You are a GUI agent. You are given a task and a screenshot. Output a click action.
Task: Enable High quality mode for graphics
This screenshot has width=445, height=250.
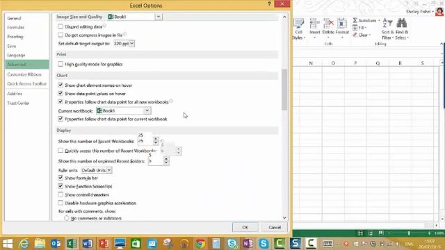[60, 64]
